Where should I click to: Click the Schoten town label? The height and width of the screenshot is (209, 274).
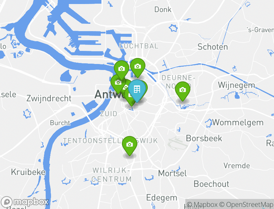click(x=213, y=47)
